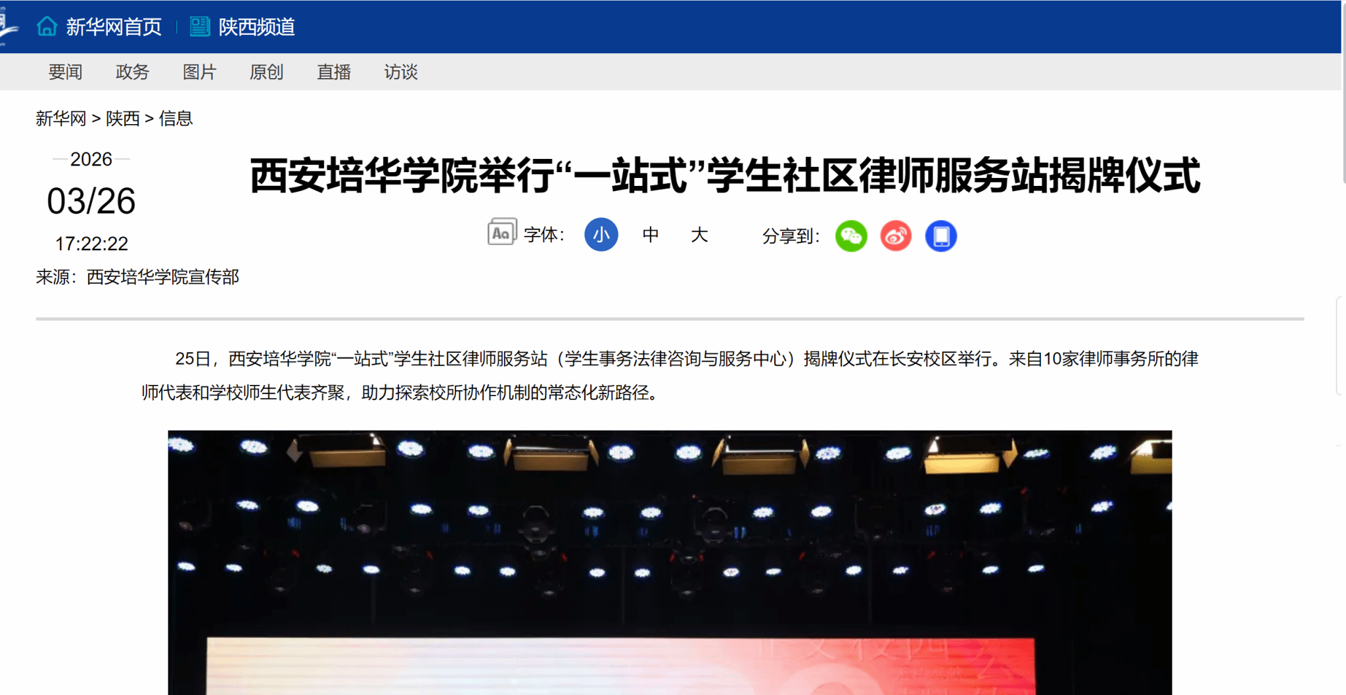Image resolution: width=1346 pixels, height=695 pixels.
Task: Go to the 图片 section
Action: 199,72
